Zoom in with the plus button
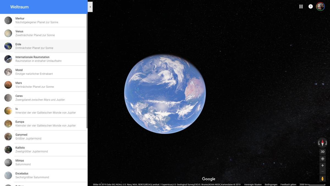 click(x=323, y=165)
